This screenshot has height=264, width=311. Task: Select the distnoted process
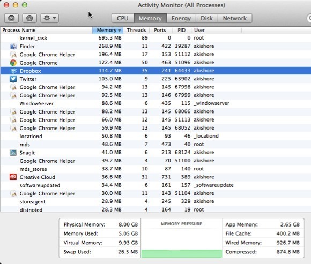(155, 209)
